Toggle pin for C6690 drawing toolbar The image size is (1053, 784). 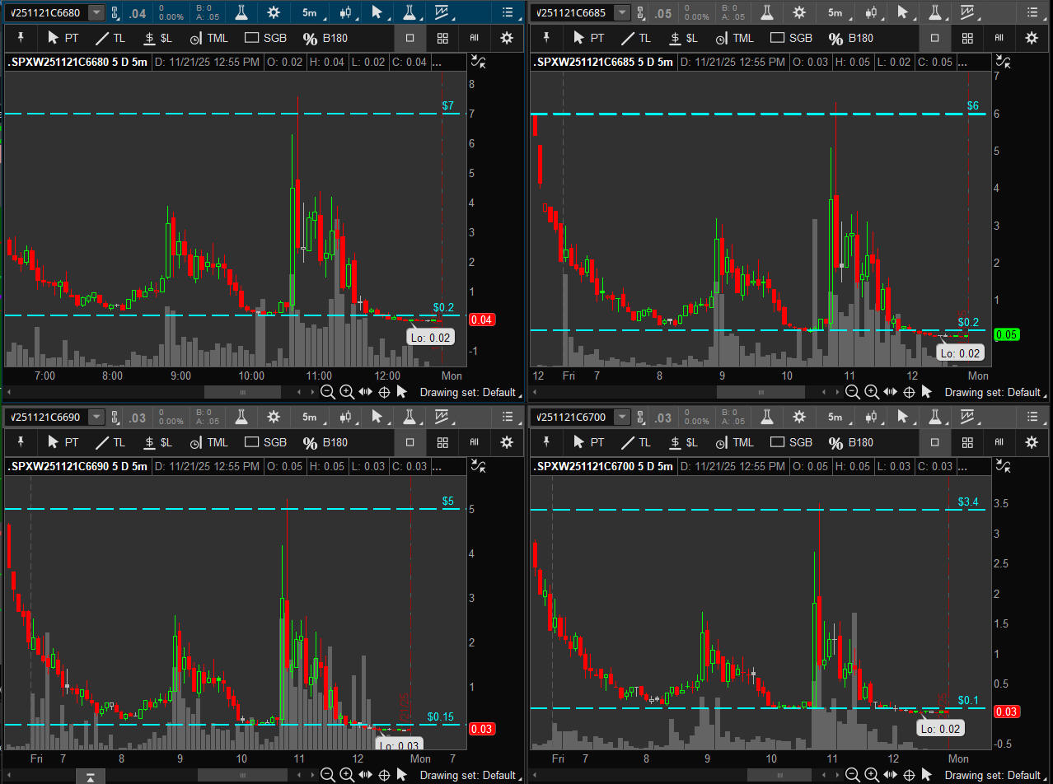click(21, 442)
